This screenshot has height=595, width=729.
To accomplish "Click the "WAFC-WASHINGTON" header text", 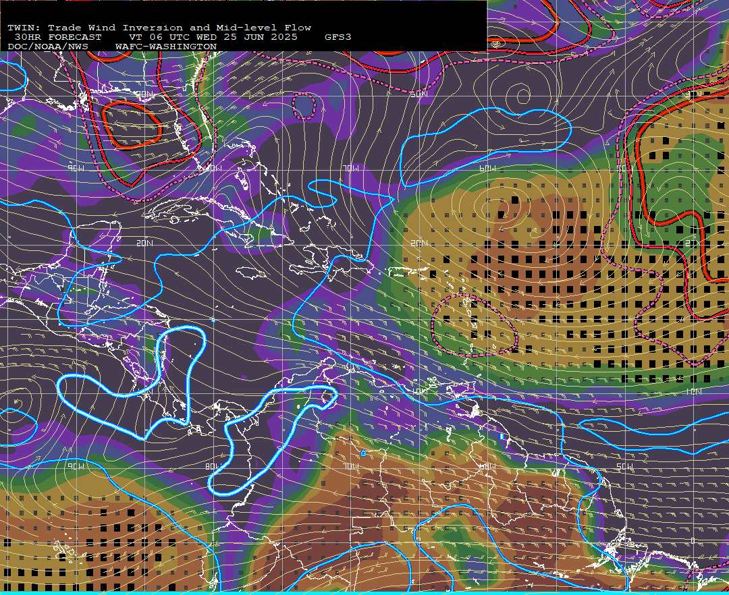I will [166, 47].
